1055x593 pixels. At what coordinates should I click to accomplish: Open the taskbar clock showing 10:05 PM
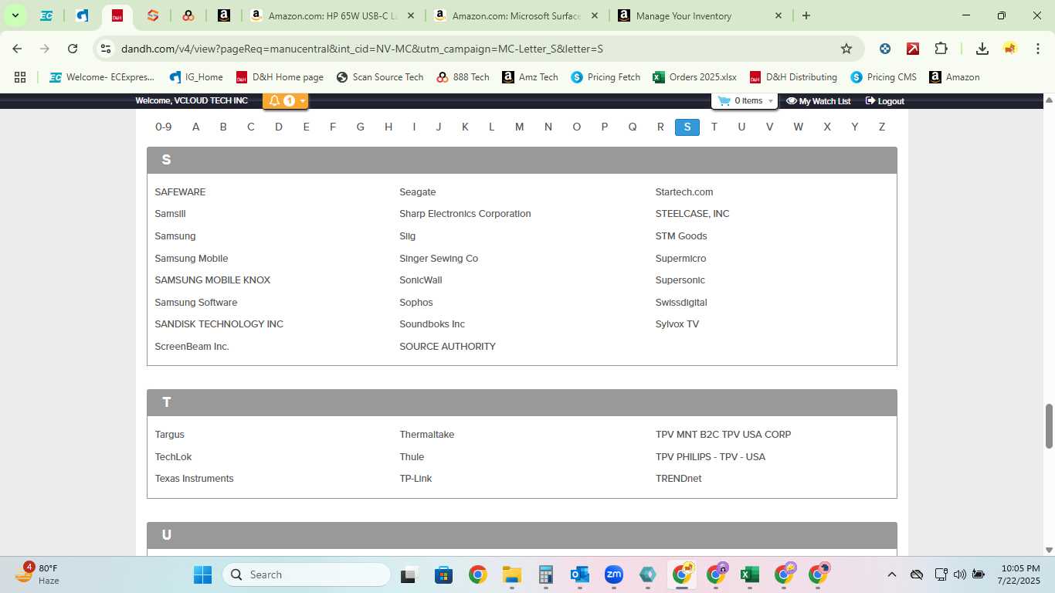click(x=1019, y=574)
